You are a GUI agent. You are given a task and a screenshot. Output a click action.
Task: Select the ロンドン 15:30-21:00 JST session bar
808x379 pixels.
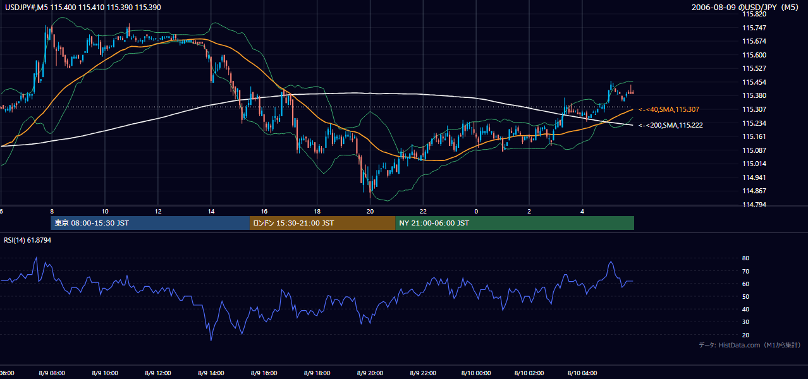pyautogui.click(x=322, y=223)
